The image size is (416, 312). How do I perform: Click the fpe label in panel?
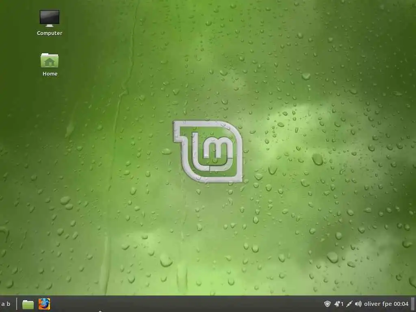pos(387,304)
